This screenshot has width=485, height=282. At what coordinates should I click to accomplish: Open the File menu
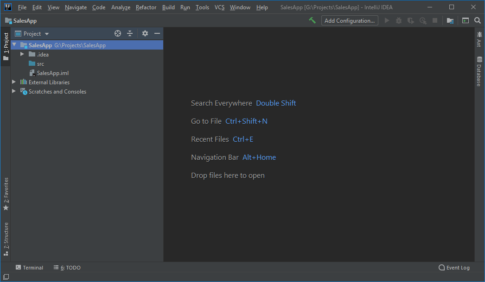point(22,7)
